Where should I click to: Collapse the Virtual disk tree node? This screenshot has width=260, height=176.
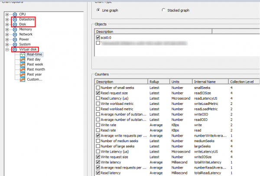point(7,49)
